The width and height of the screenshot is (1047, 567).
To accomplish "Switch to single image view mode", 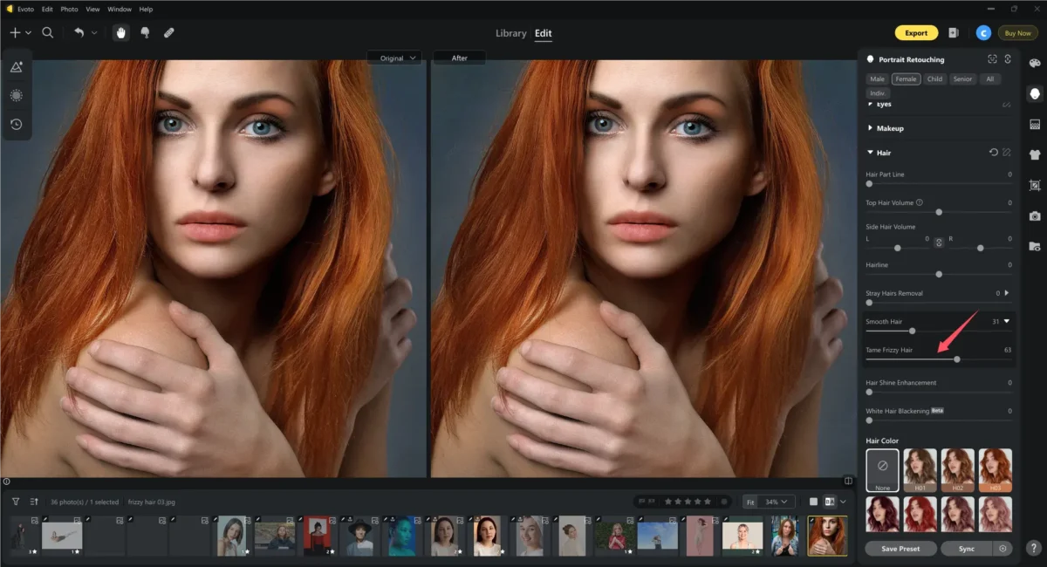I will (813, 502).
